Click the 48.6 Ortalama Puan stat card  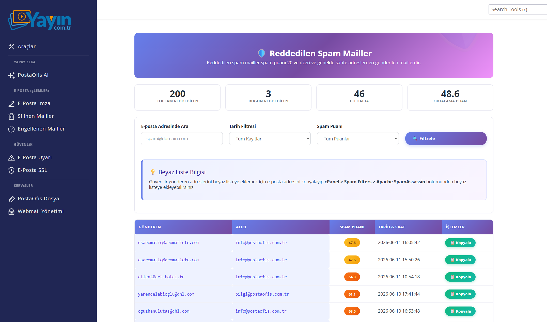(450, 98)
